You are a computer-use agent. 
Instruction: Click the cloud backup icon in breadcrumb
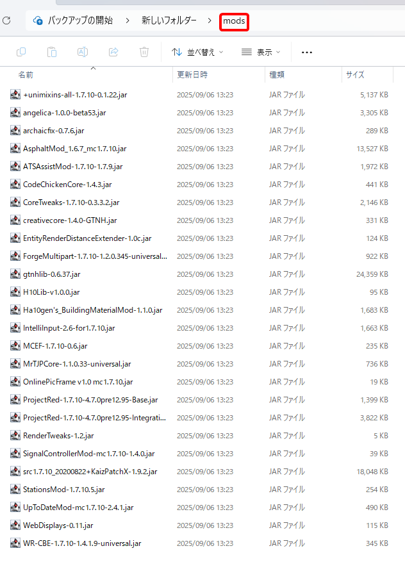point(38,21)
